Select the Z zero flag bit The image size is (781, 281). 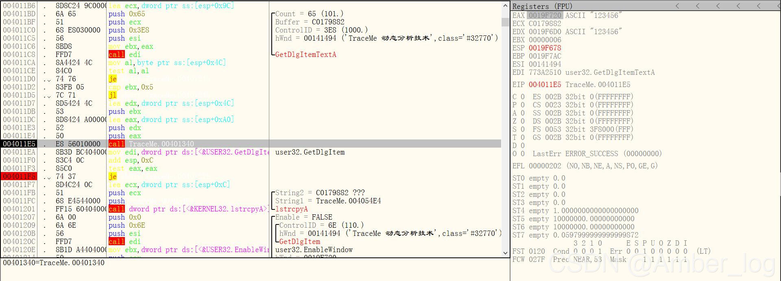coord(523,121)
